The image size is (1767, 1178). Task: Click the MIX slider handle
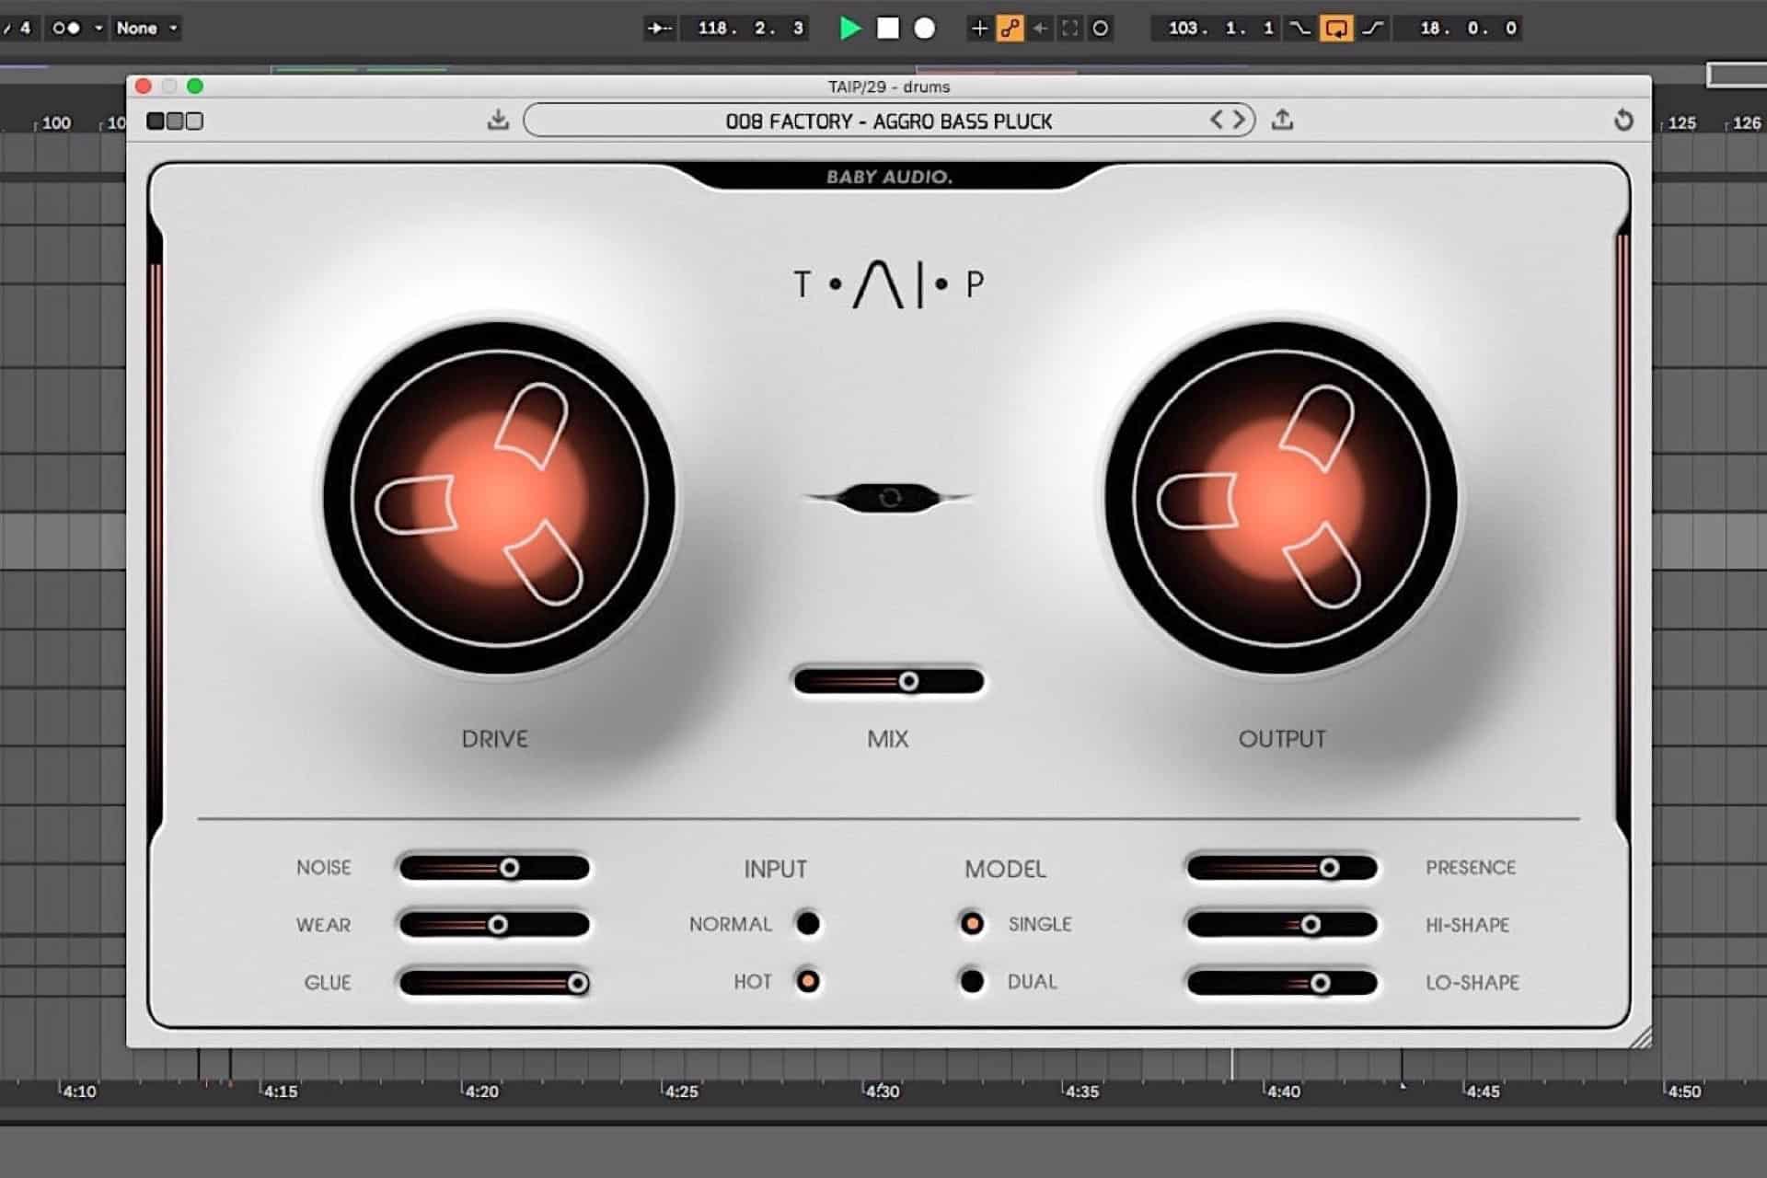pyautogui.click(x=909, y=681)
